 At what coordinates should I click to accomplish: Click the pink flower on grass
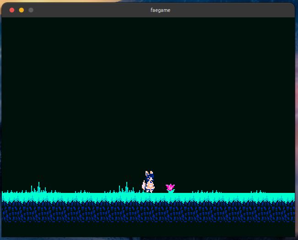coord(170,188)
